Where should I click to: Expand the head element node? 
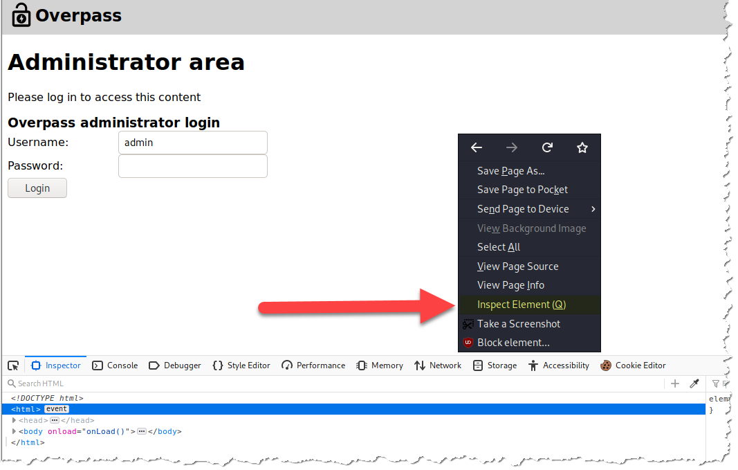click(x=15, y=420)
